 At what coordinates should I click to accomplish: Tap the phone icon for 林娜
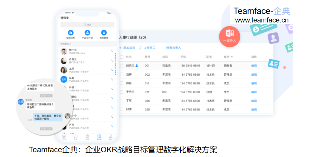click(x=112, y=89)
